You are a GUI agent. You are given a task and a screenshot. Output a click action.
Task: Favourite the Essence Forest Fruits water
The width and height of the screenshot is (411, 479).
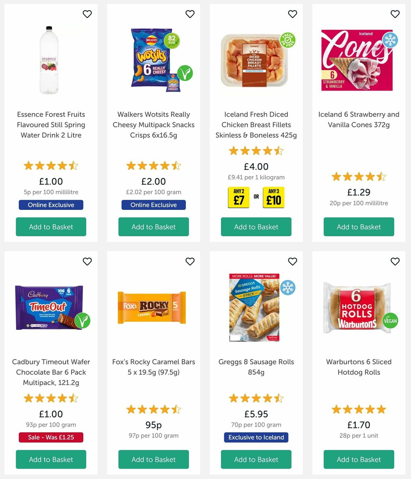click(87, 14)
